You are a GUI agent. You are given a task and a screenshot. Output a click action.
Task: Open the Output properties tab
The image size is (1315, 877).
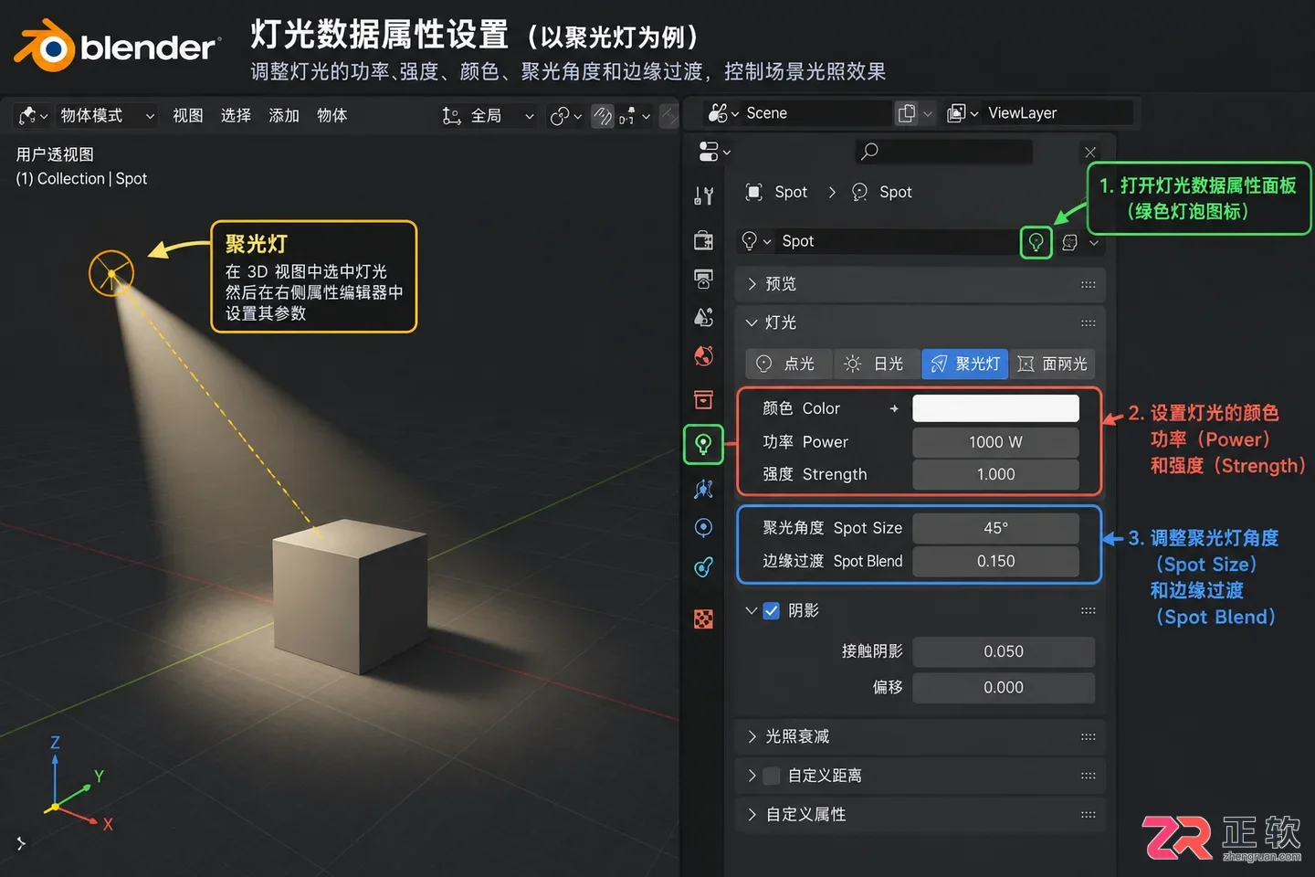pos(703,280)
